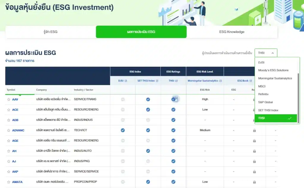The image size is (304, 188).
Task: Click 'TECH/ICT' sector cell
Action: pyautogui.click(x=80, y=130)
